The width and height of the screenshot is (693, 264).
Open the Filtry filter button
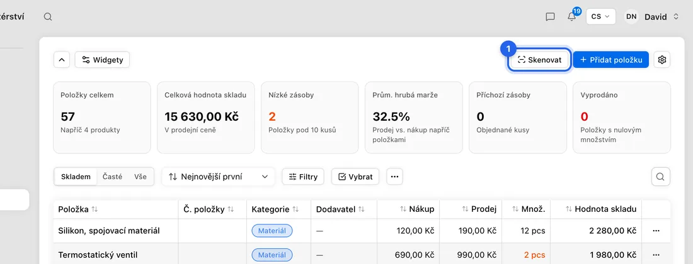pyautogui.click(x=303, y=177)
